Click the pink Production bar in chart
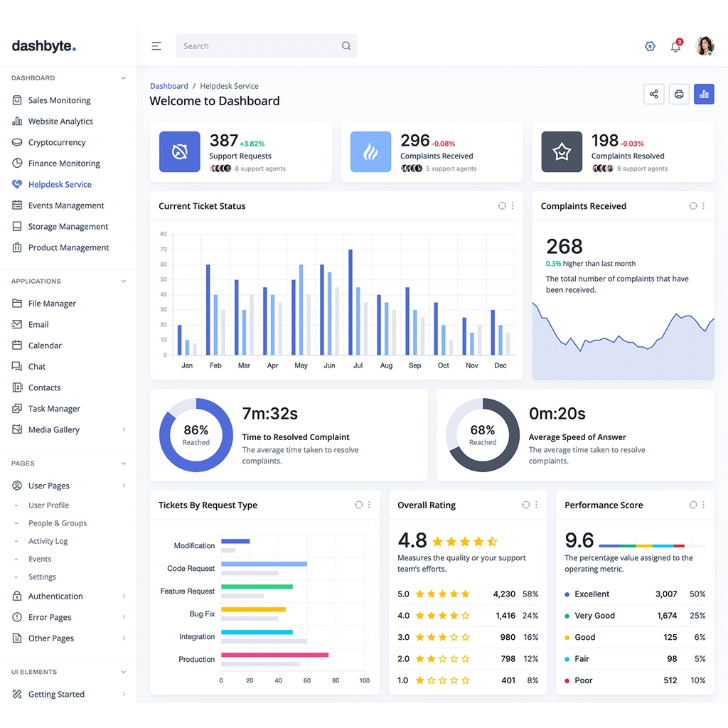This screenshot has width=728, height=728. tap(275, 655)
